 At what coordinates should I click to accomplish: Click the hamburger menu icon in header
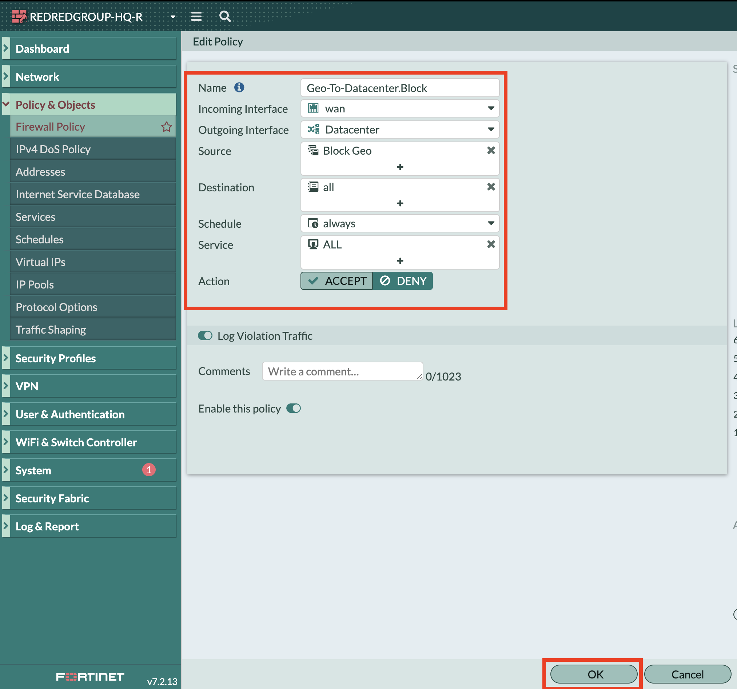196,16
